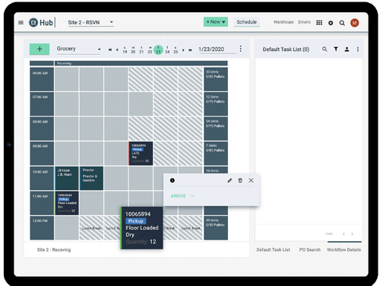
Task: Edit appointment with pencil icon
Action: point(230,180)
